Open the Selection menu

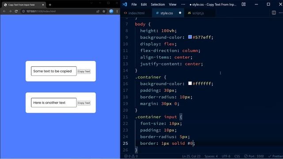pos(158,4)
